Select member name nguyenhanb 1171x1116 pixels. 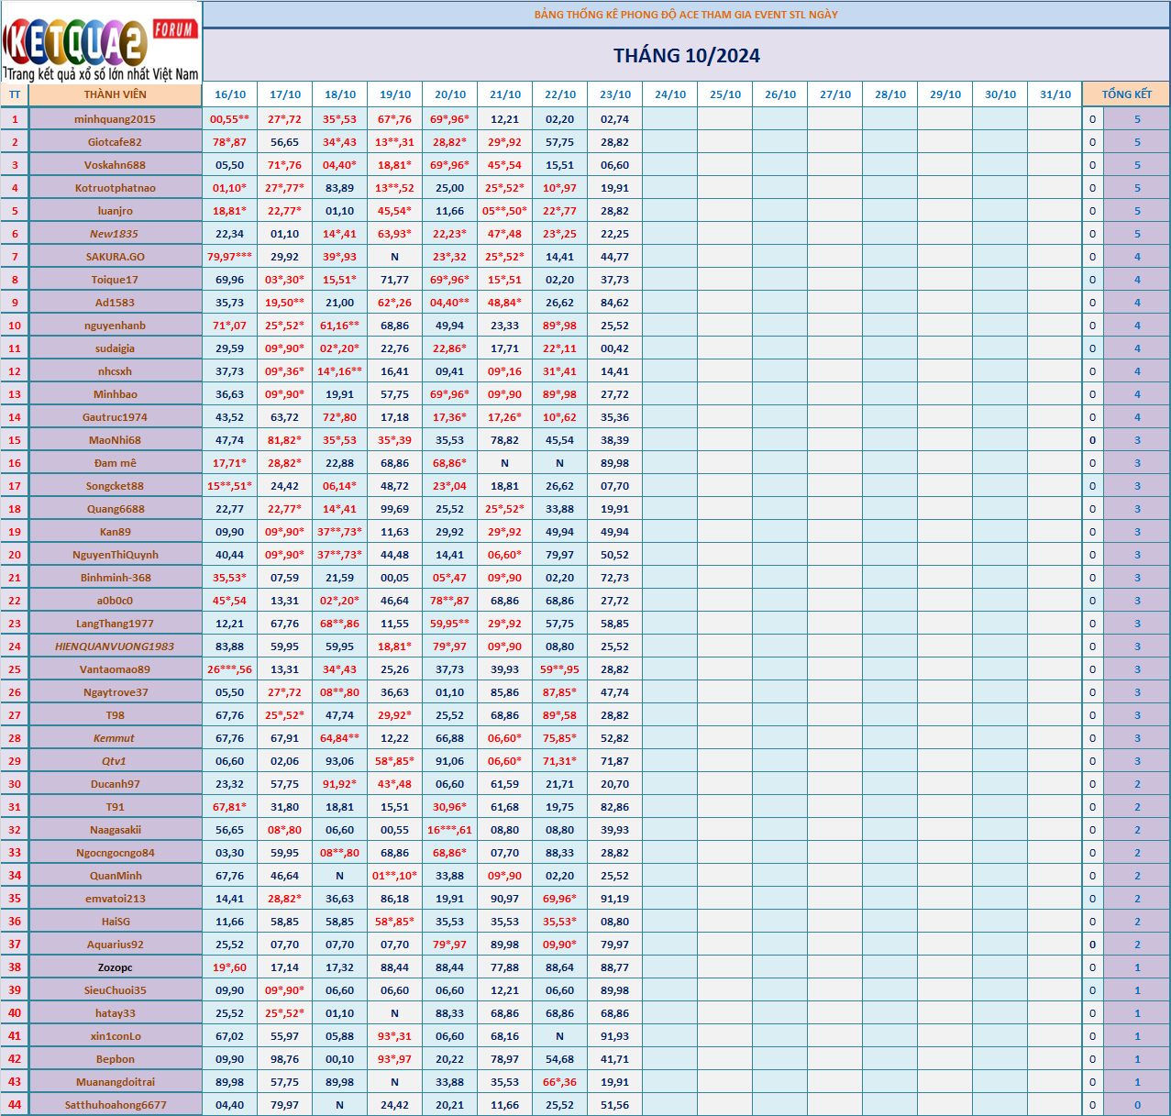coord(116,326)
